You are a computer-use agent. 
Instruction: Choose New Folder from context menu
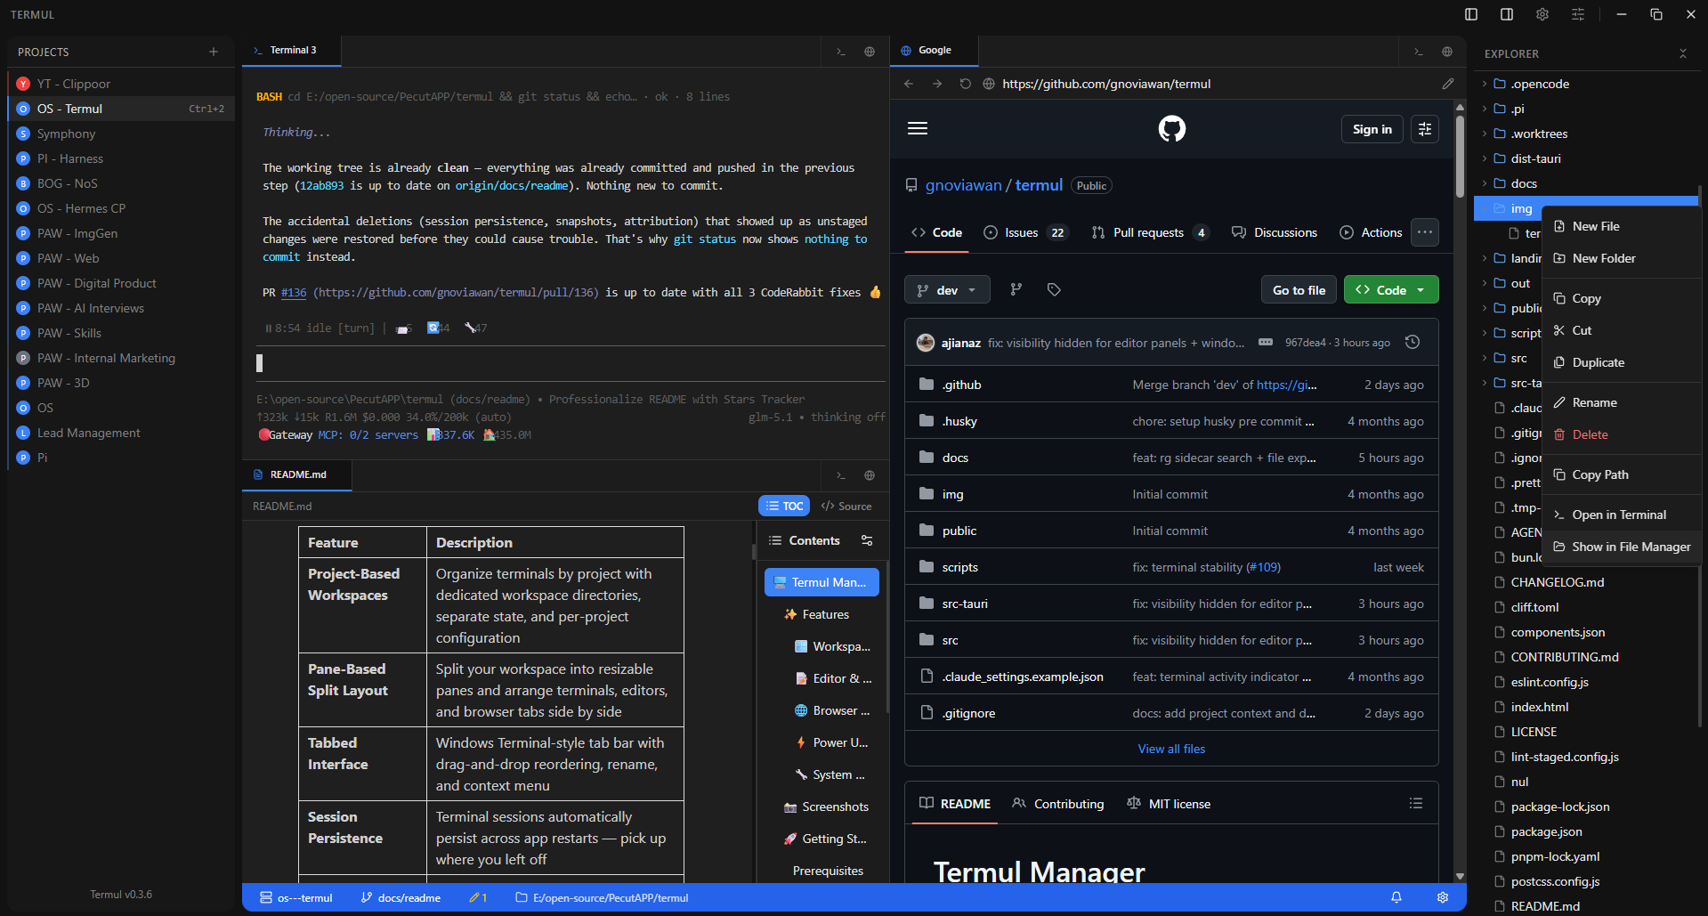pos(1622,258)
